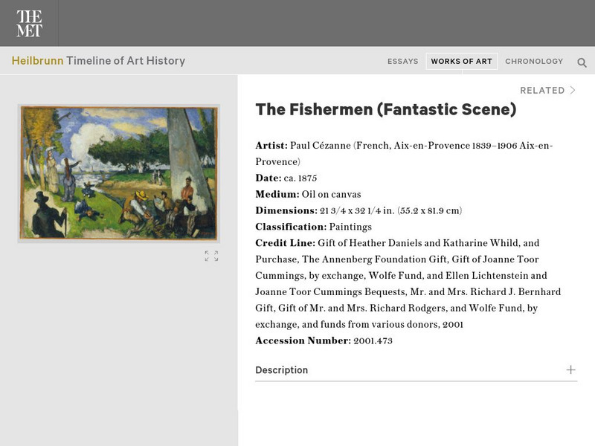Select the Works of Art tab
This screenshot has height=446, width=595.
pyautogui.click(x=461, y=62)
